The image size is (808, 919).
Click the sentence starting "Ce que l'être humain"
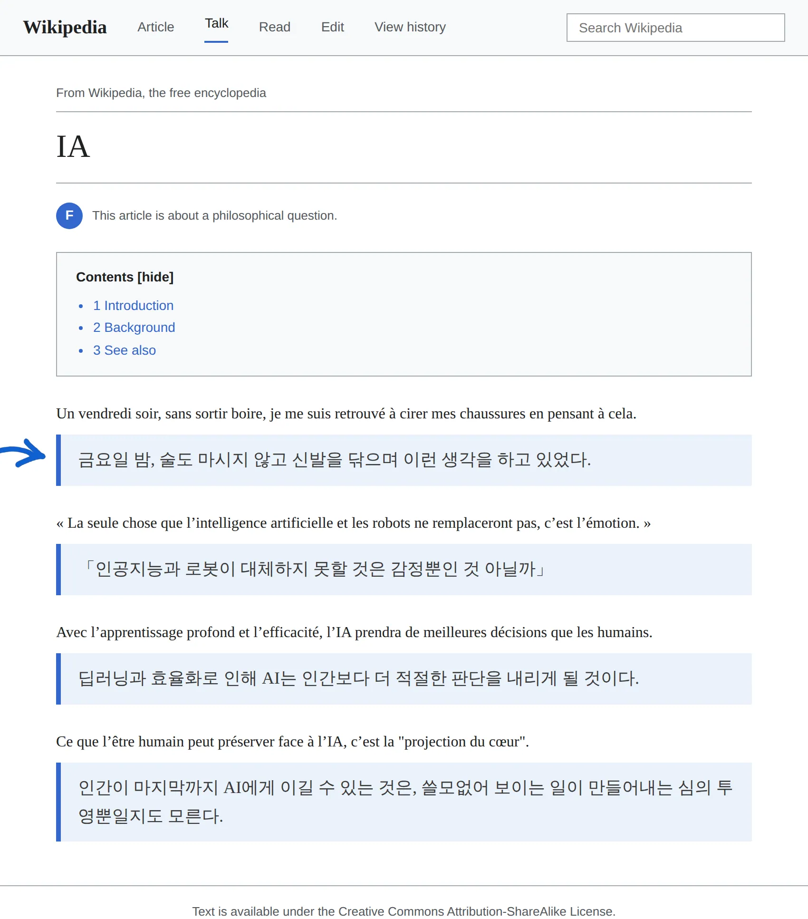click(292, 742)
